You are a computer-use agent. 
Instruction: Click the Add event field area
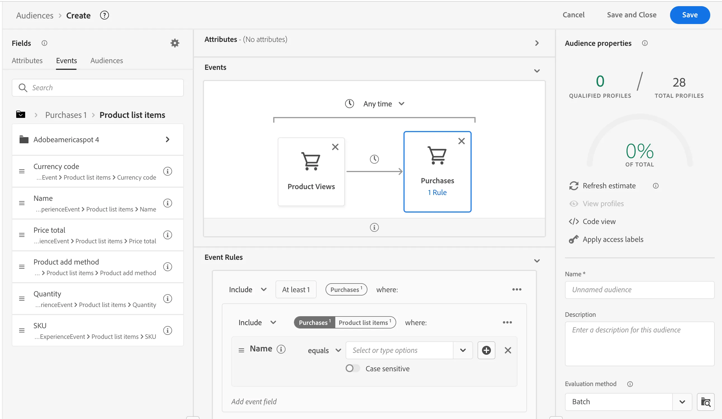pyautogui.click(x=254, y=401)
